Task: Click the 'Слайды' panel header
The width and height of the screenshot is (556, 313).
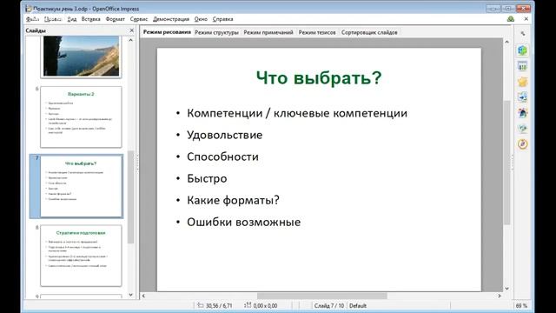Action: (36, 30)
